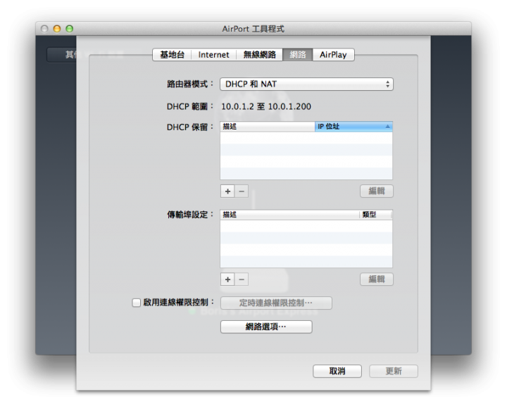Go to the AirPlay tab

[333, 55]
